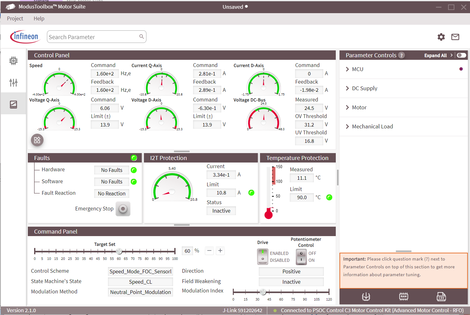Click the OV Threshold value field
470x315 pixels.
tap(309, 125)
